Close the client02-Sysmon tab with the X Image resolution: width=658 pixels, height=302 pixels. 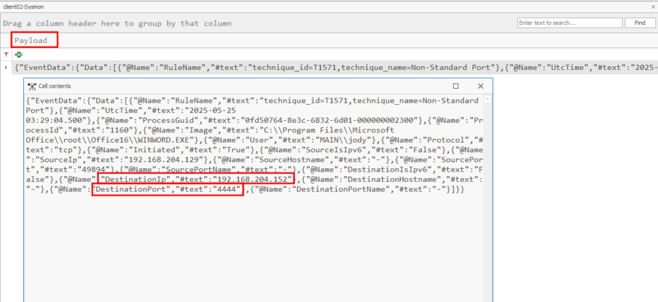pos(648,5)
